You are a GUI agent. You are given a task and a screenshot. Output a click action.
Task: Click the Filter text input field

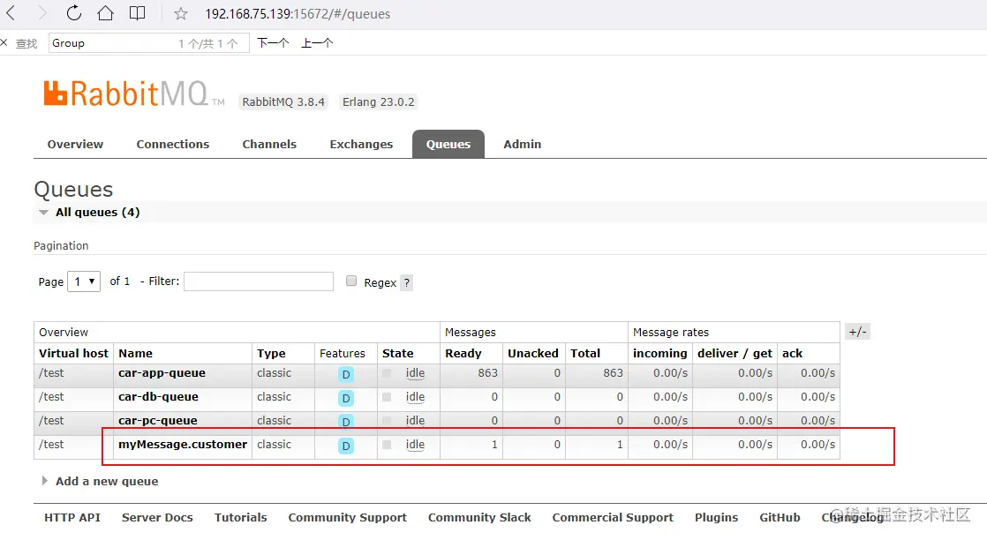(x=259, y=281)
